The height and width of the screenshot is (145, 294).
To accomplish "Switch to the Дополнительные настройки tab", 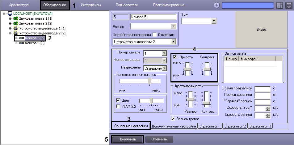I will click(x=174, y=126).
